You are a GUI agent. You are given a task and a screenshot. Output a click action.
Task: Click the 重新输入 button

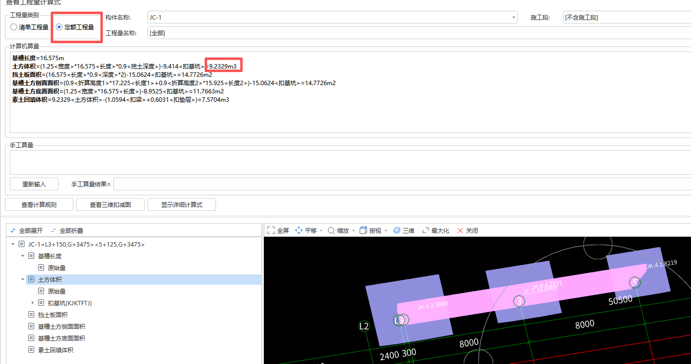[x=34, y=184]
